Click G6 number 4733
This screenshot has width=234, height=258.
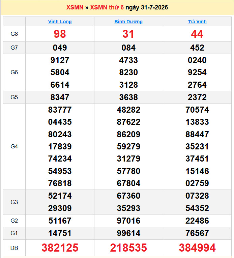coord(128,60)
